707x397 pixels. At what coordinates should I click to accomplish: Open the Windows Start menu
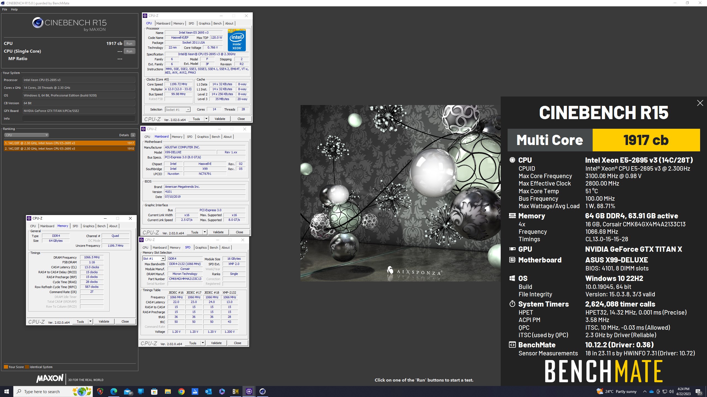pyautogui.click(x=7, y=391)
